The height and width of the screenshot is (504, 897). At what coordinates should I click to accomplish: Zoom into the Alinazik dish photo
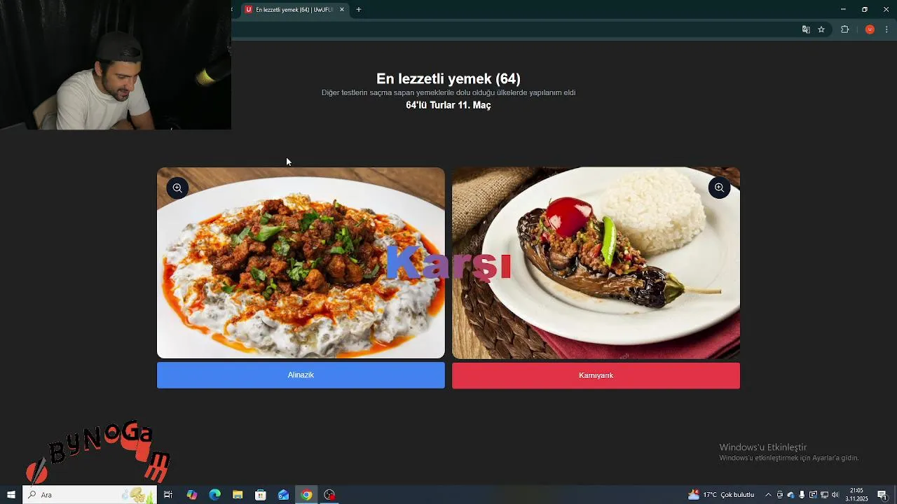click(177, 188)
